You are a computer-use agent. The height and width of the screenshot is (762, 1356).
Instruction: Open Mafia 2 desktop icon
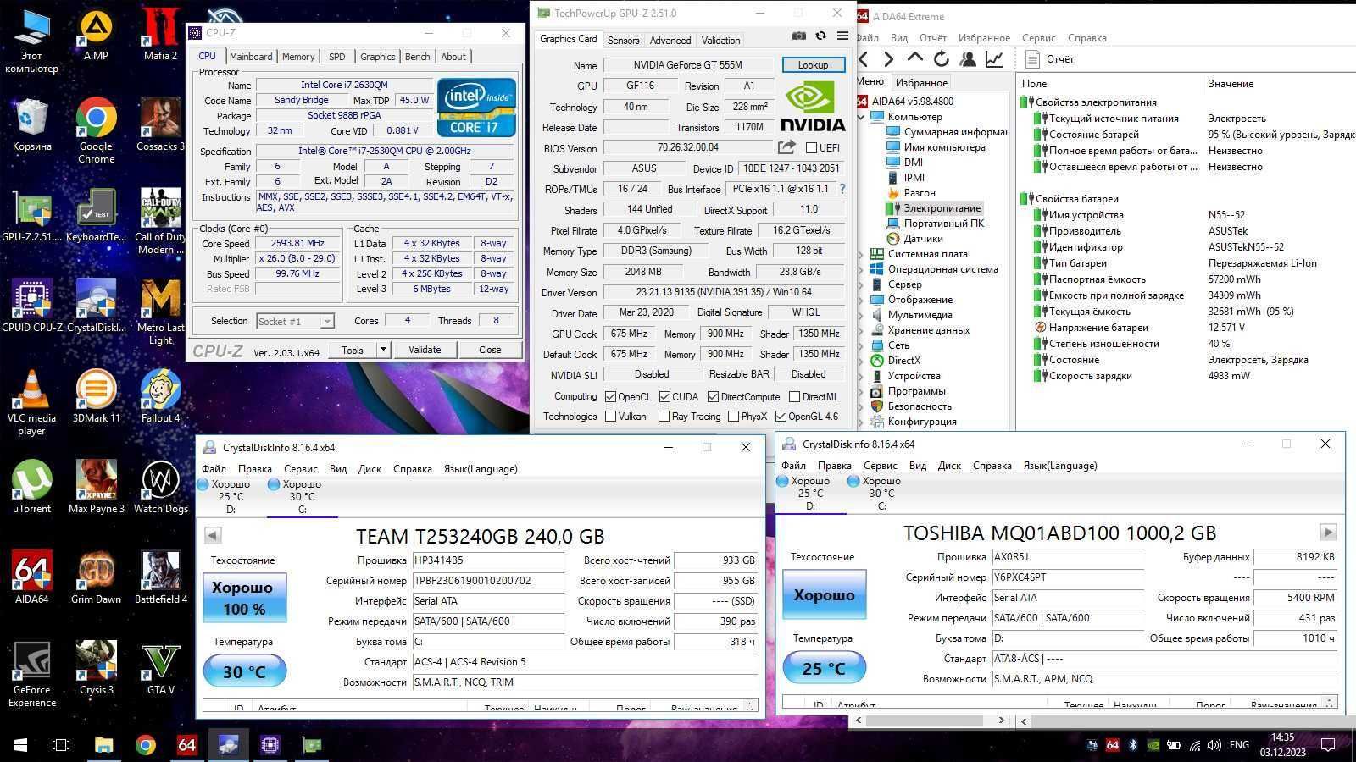tap(160, 34)
